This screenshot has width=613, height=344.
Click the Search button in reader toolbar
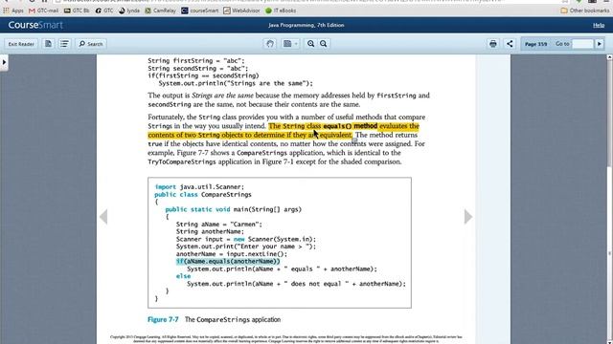(x=91, y=44)
